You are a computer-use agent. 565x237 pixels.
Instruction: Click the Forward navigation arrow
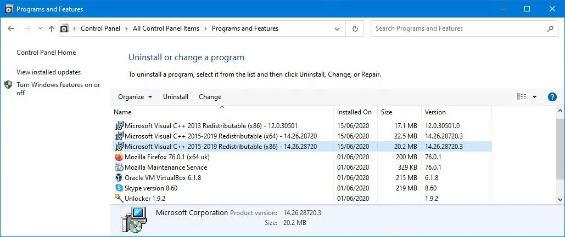[x=27, y=28]
